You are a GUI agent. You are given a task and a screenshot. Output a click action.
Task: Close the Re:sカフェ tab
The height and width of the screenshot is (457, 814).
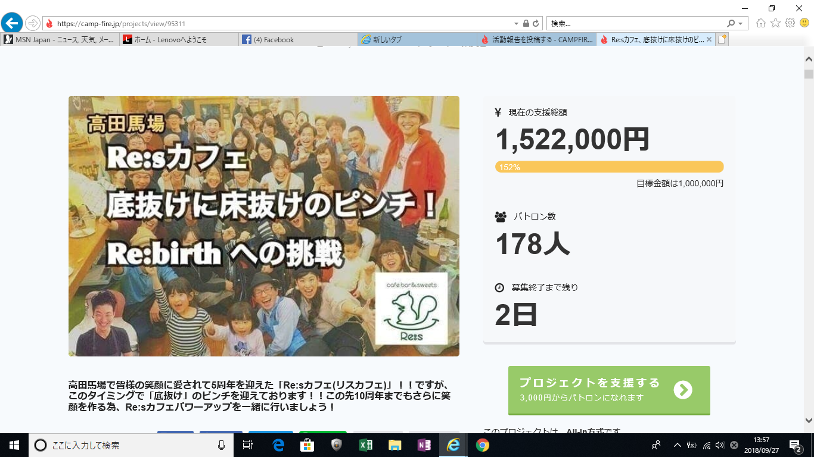(x=709, y=40)
